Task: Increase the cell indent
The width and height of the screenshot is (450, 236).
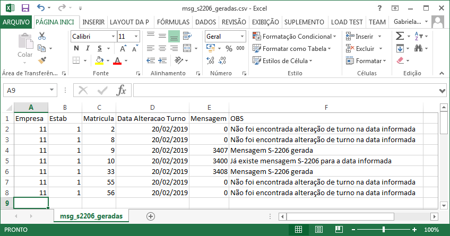Action: coord(162,60)
